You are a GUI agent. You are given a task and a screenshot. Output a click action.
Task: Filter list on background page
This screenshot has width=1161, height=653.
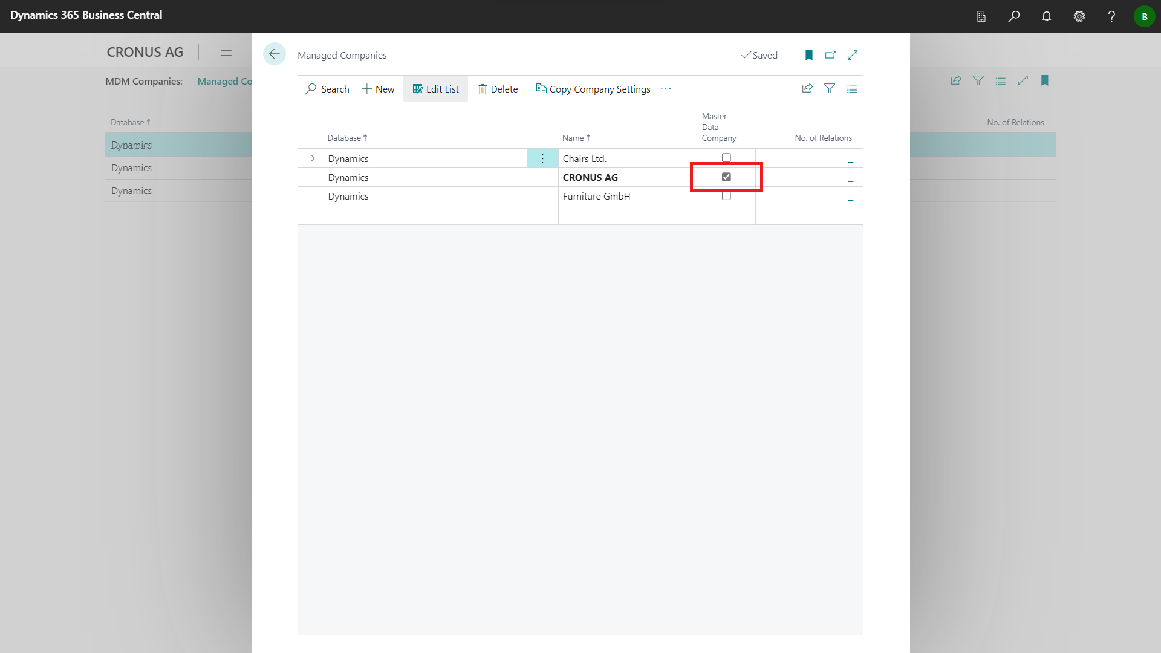[x=978, y=80]
